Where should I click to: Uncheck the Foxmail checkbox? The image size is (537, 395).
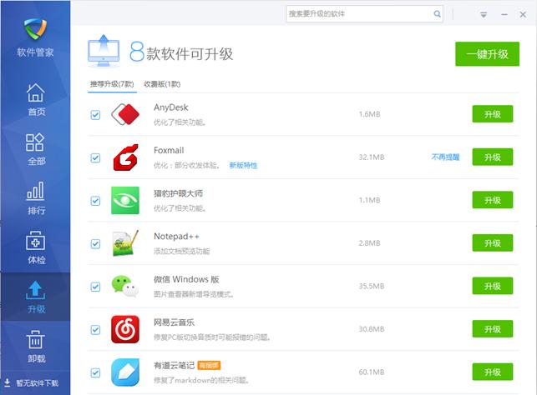(95, 157)
